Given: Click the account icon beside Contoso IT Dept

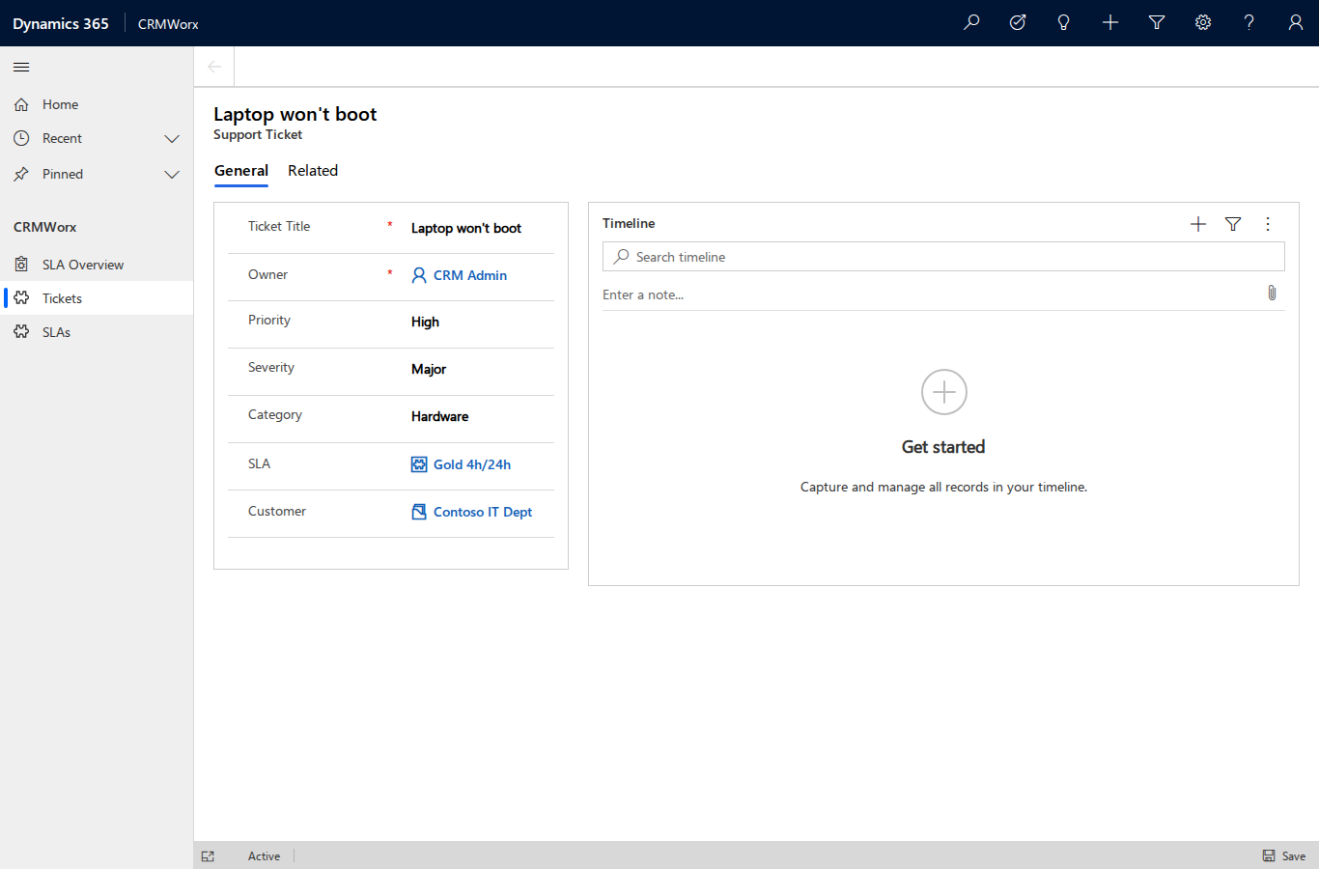Looking at the screenshot, I should [419, 512].
